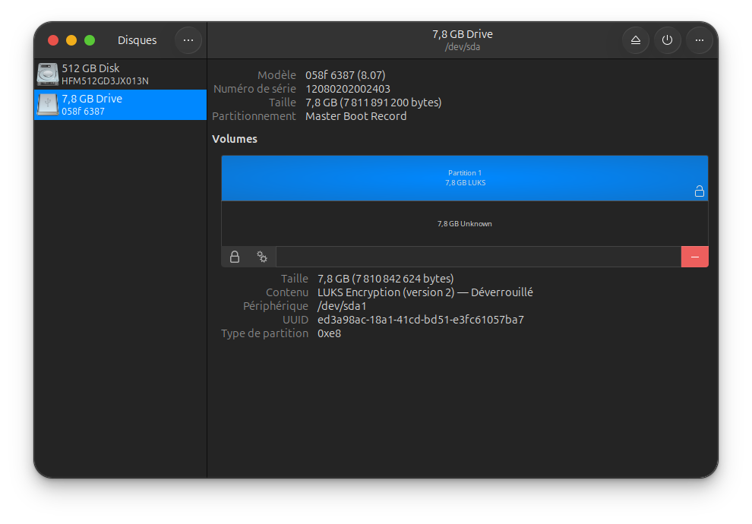
Task: Eject the 7,8 GB Drive
Action: (x=636, y=40)
